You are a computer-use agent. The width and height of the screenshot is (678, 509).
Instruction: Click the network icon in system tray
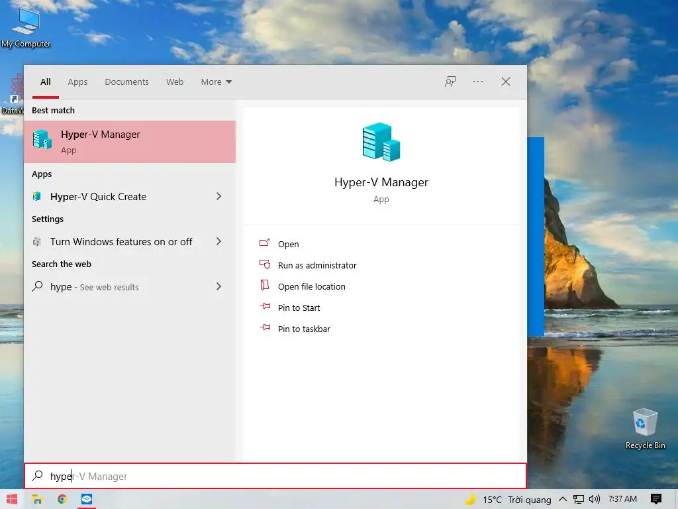(x=579, y=500)
